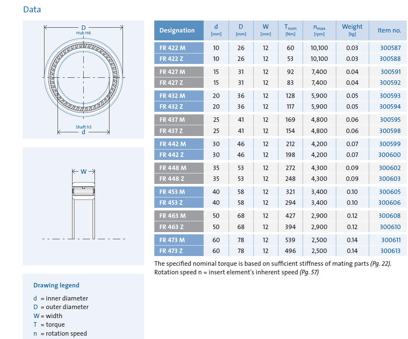Click torque value 272 for FR 448 M

click(290, 168)
